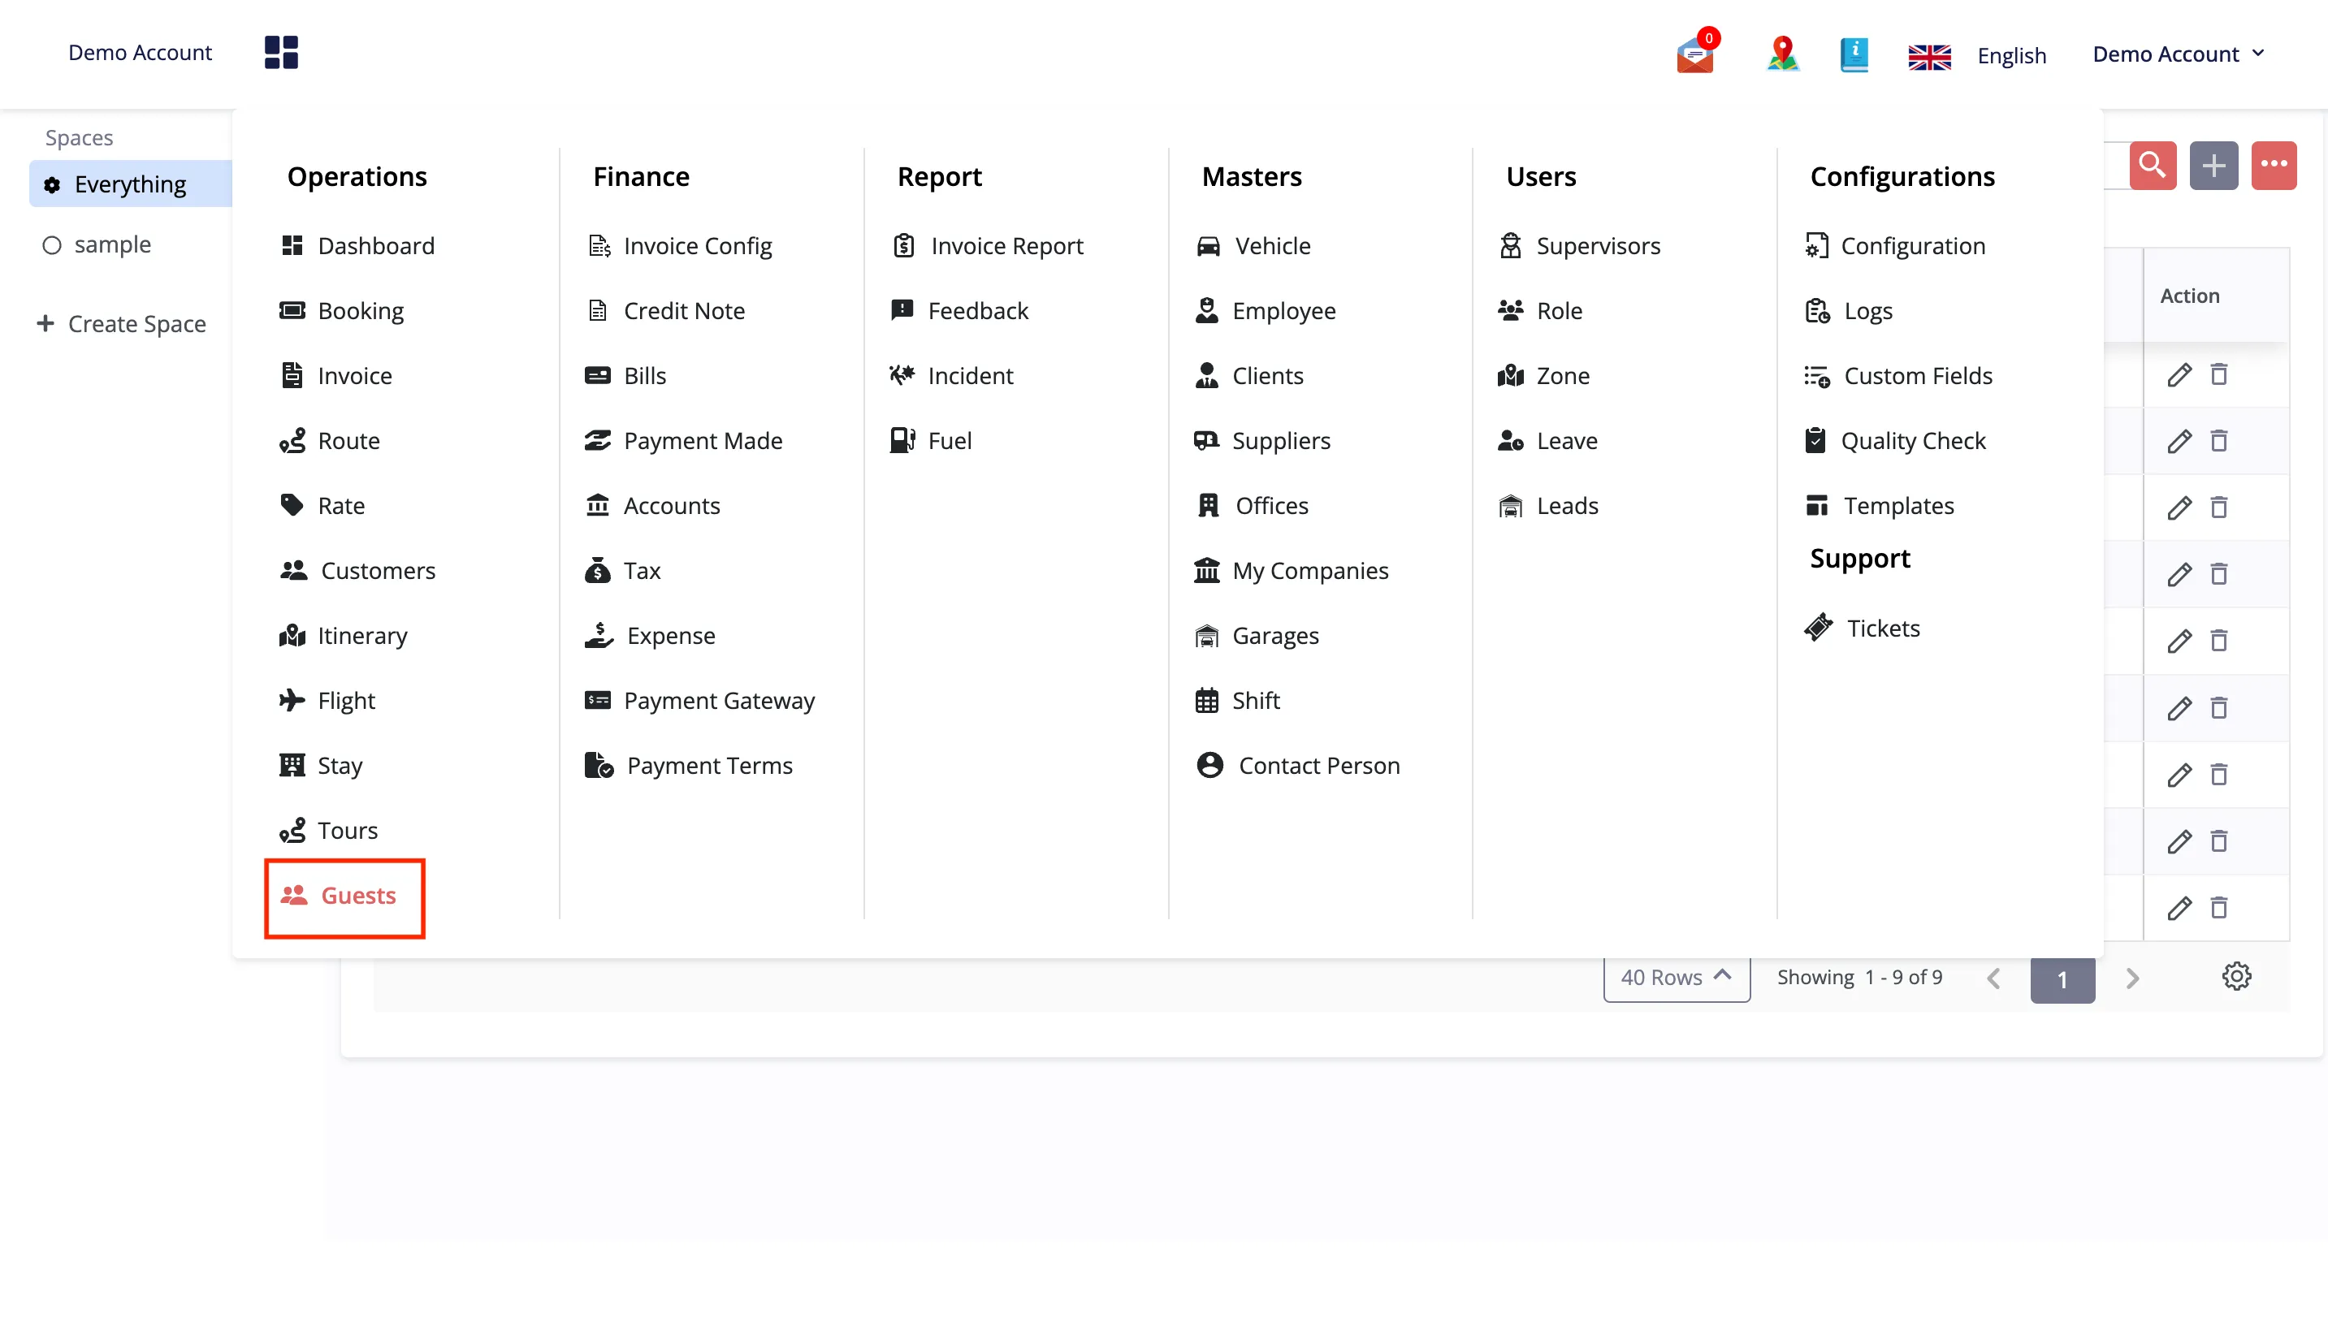Open Itinerary menu item
Image resolution: width=2328 pixels, height=1322 pixels.
[x=344, y=636]
